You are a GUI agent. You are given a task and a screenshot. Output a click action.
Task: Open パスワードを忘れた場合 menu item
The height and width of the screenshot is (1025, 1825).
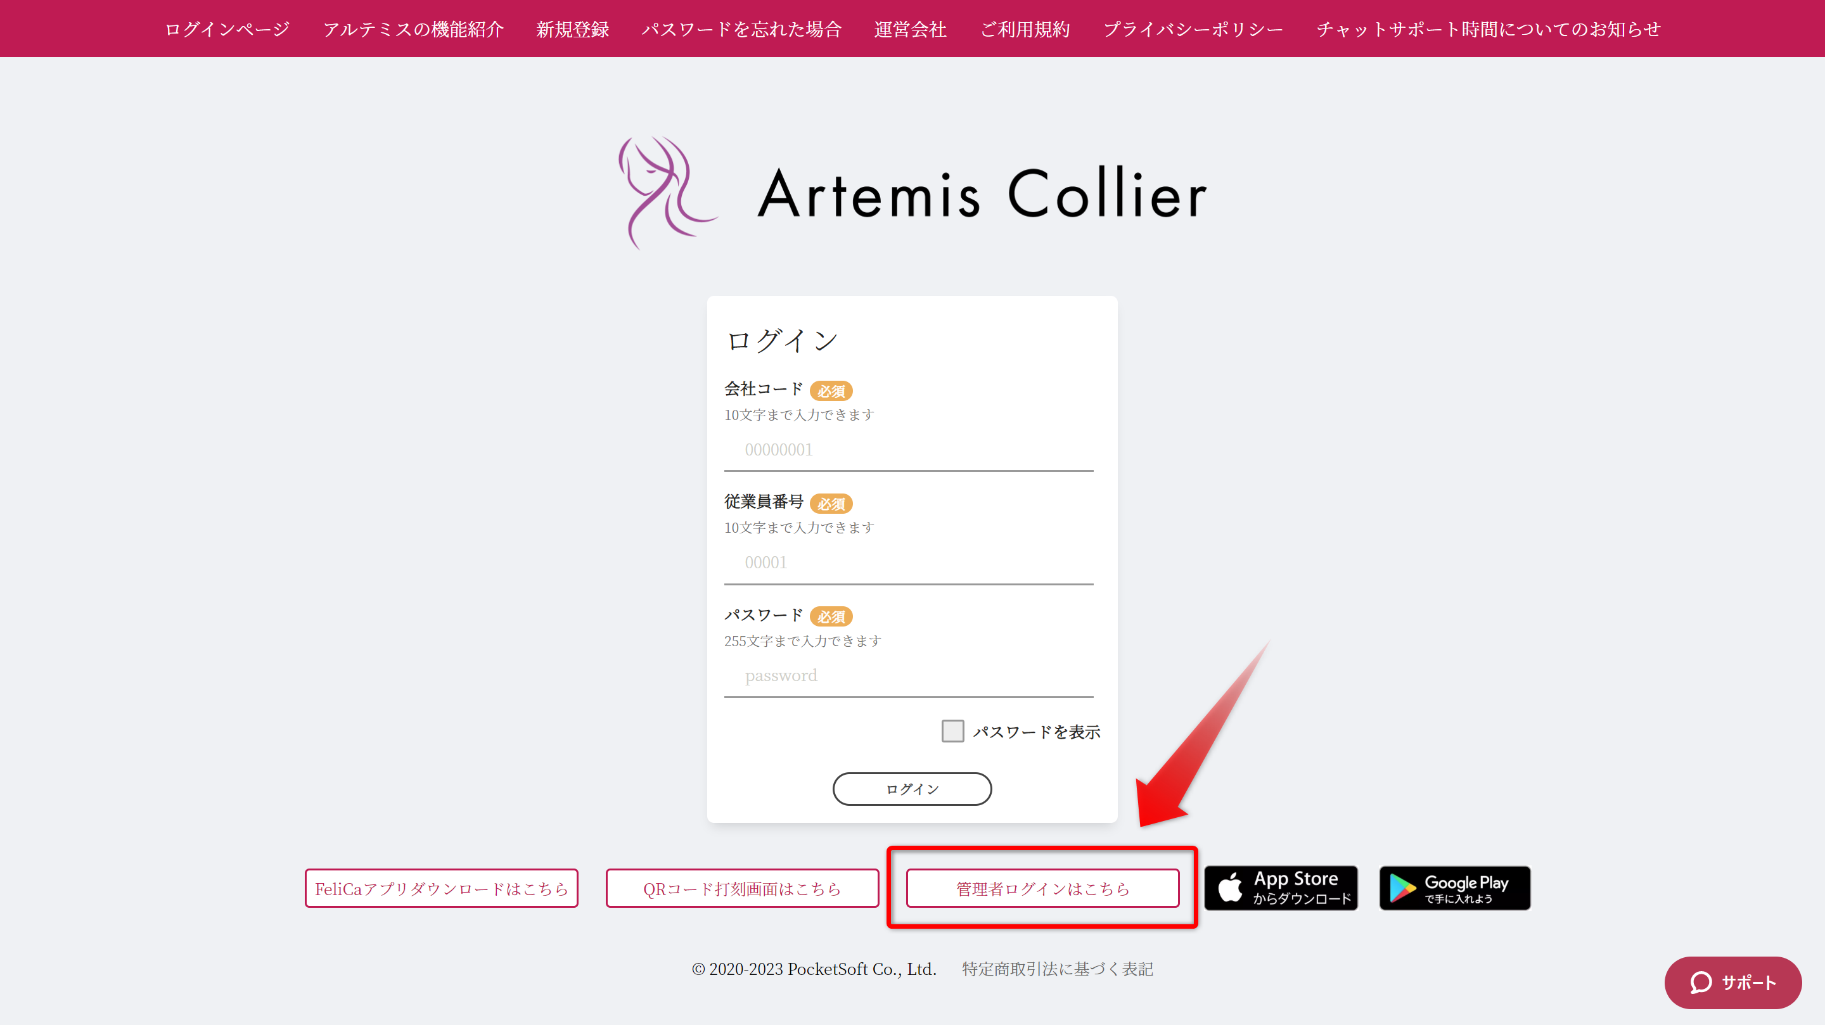pos(741,29)
